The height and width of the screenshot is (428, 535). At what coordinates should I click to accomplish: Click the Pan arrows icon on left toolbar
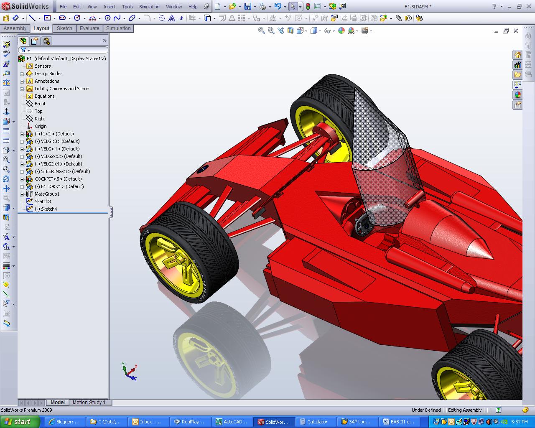6,189
